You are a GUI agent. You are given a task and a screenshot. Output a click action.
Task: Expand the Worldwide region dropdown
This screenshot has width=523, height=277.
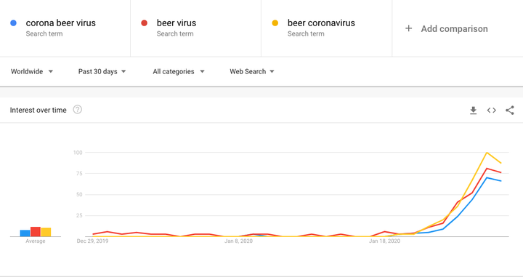click(x=32, y=71)
